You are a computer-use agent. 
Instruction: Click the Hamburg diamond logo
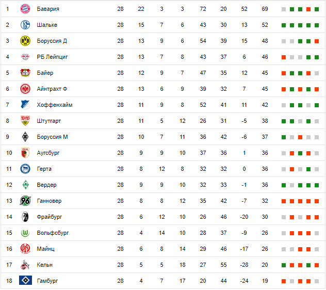tap(25, 281)
